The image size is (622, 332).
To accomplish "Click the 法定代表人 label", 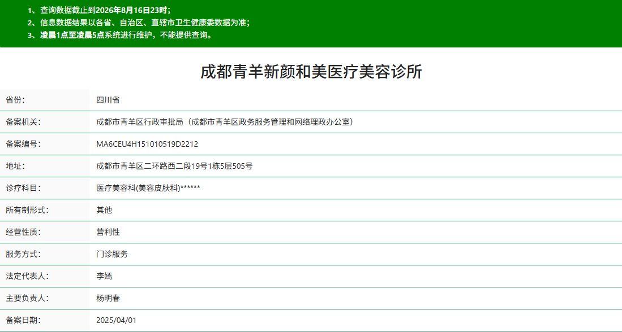I will pos(27,276).
